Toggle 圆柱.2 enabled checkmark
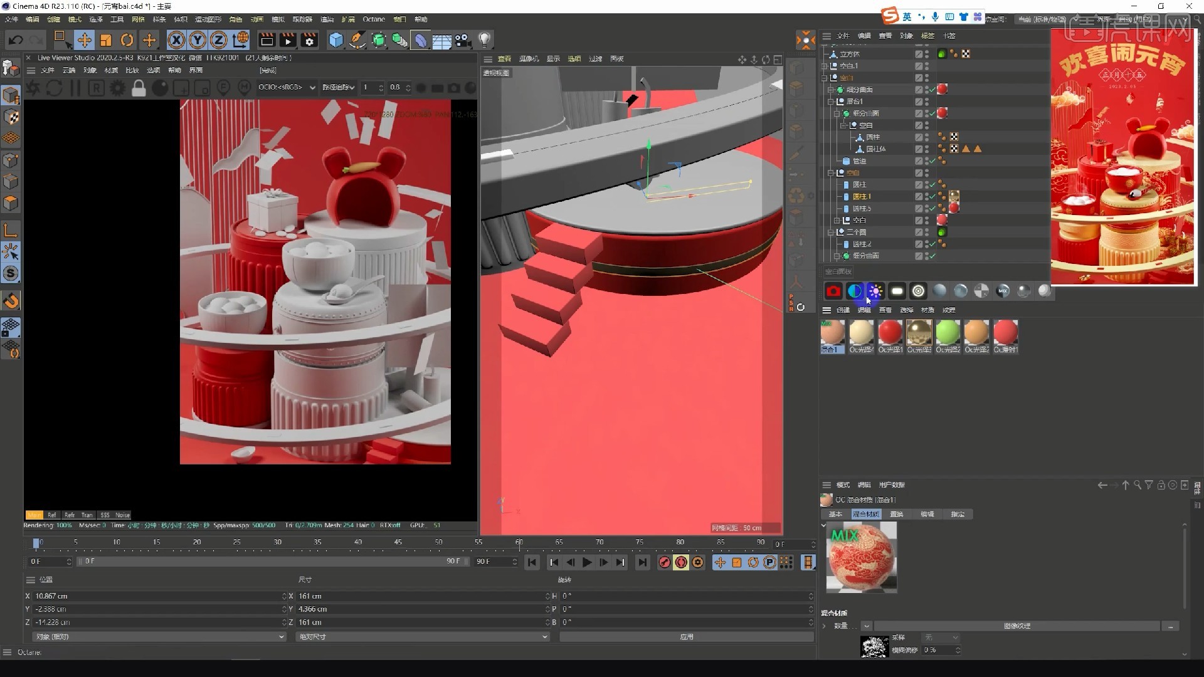Image resolution: width=1204 pixels, height=677 pixels. click(x=932, y=244)
